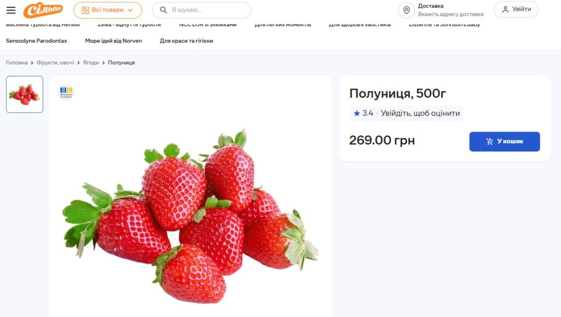The width and height of the screenshot is (561, 317).
Task: Navigate to the Ягоди breadcrumb
Action: pos(91,62)
